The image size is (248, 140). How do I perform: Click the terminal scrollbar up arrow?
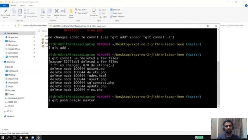point(219,30)
